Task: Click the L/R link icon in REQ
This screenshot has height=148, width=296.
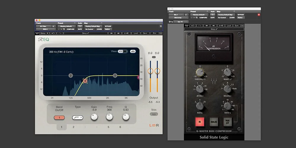Action: tap(154, 125)
